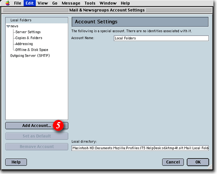Open the Edit menu

(29, 3)
